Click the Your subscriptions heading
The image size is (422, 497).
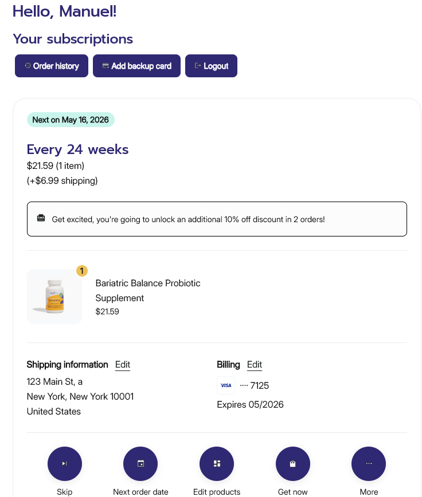coord(73,39)
